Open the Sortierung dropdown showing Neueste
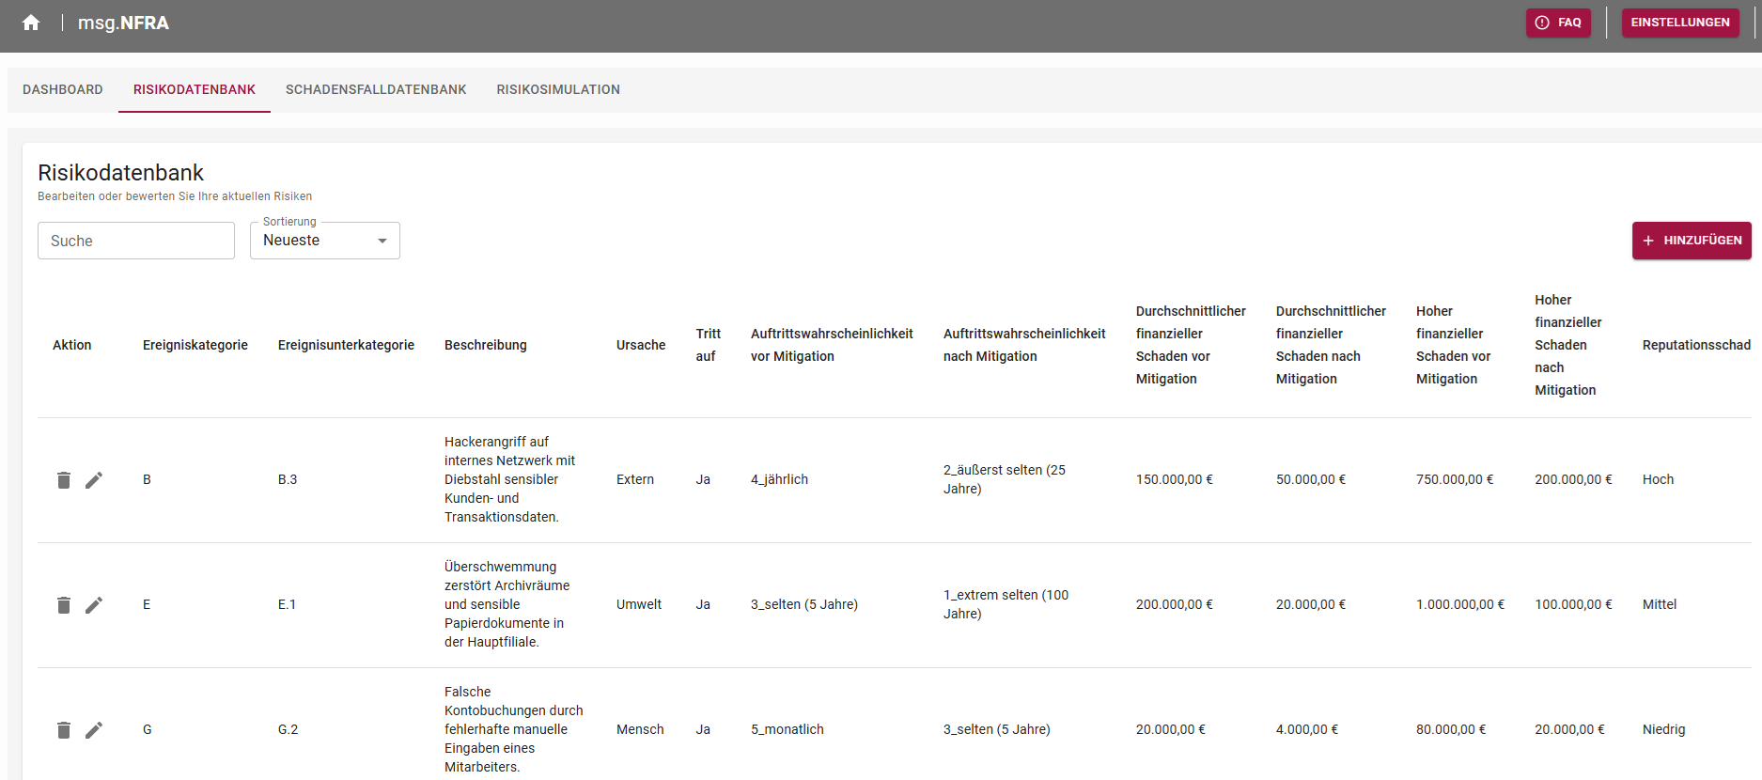This screenshot has width=1762, height=780. pyautogui.click(x=324, y=241)
